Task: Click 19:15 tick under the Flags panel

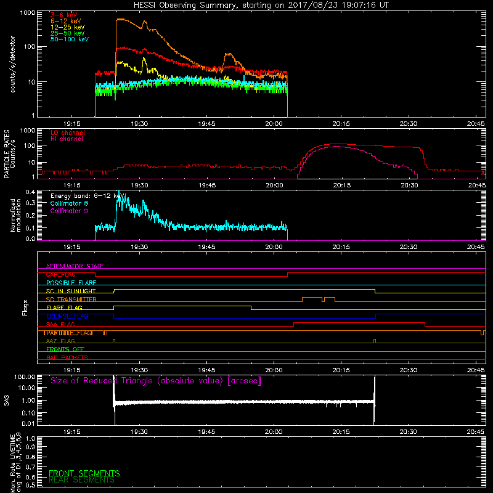Action: 72,370
